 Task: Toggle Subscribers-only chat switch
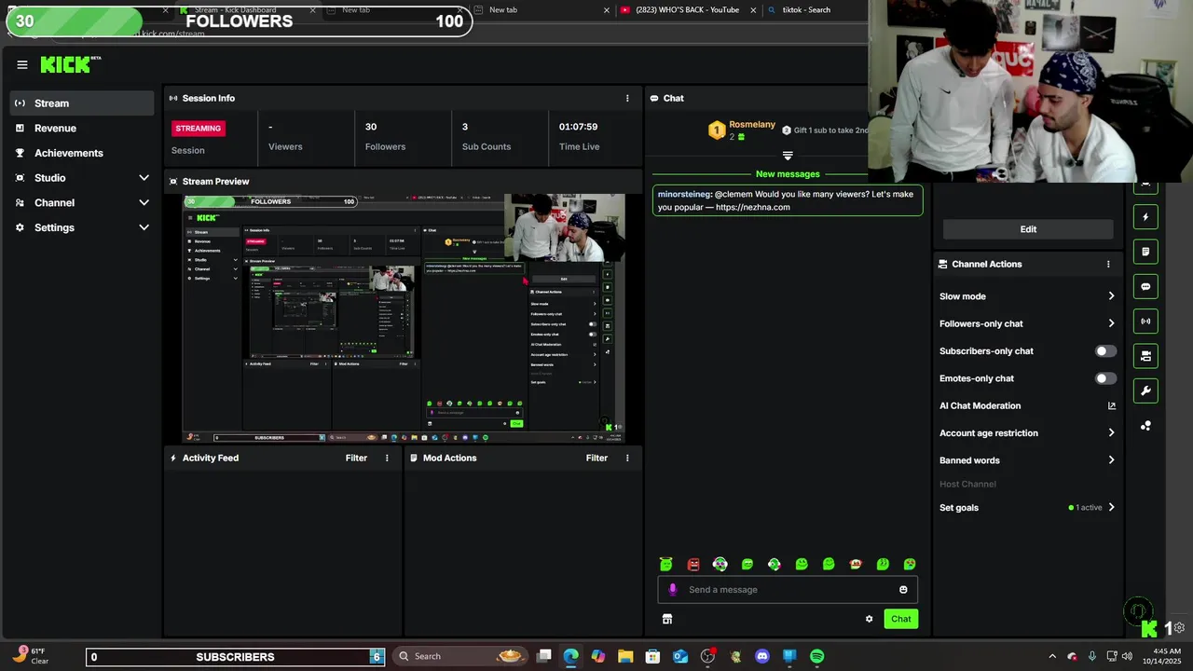click(x=1105, y=351)
